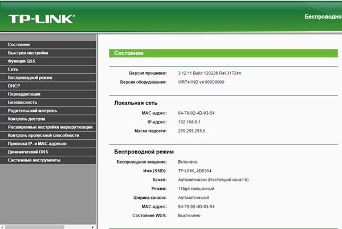
Task: Click SSID value TP-LINK_4D0354
Action: (194, 170)
